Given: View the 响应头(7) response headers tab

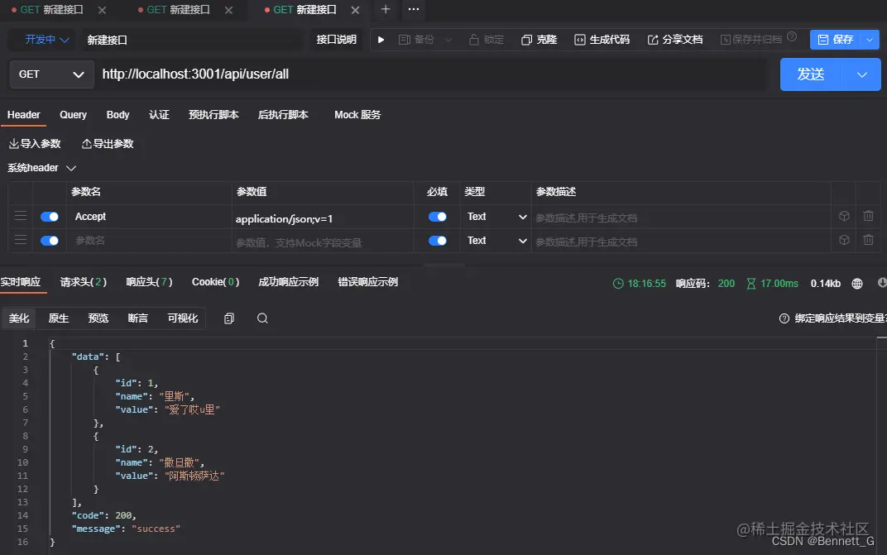Looking at the screenshot, I should [x=148, y=281].
